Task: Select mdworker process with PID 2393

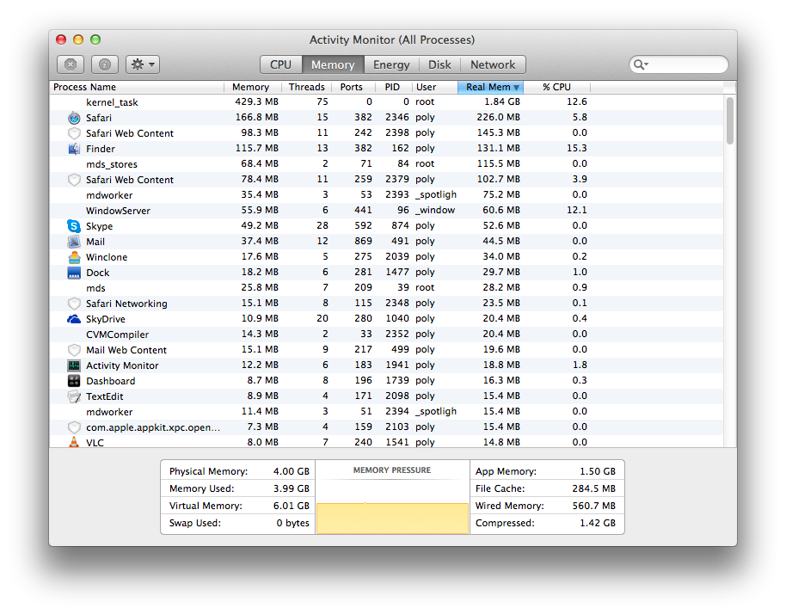Action: (386, 195)
